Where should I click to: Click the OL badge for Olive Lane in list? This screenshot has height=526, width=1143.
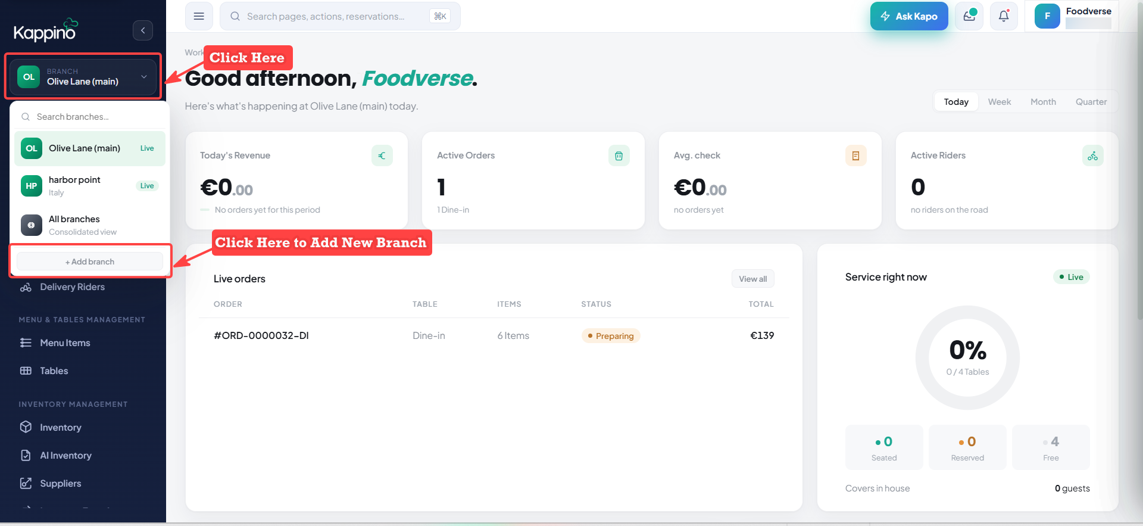point(32,148)
